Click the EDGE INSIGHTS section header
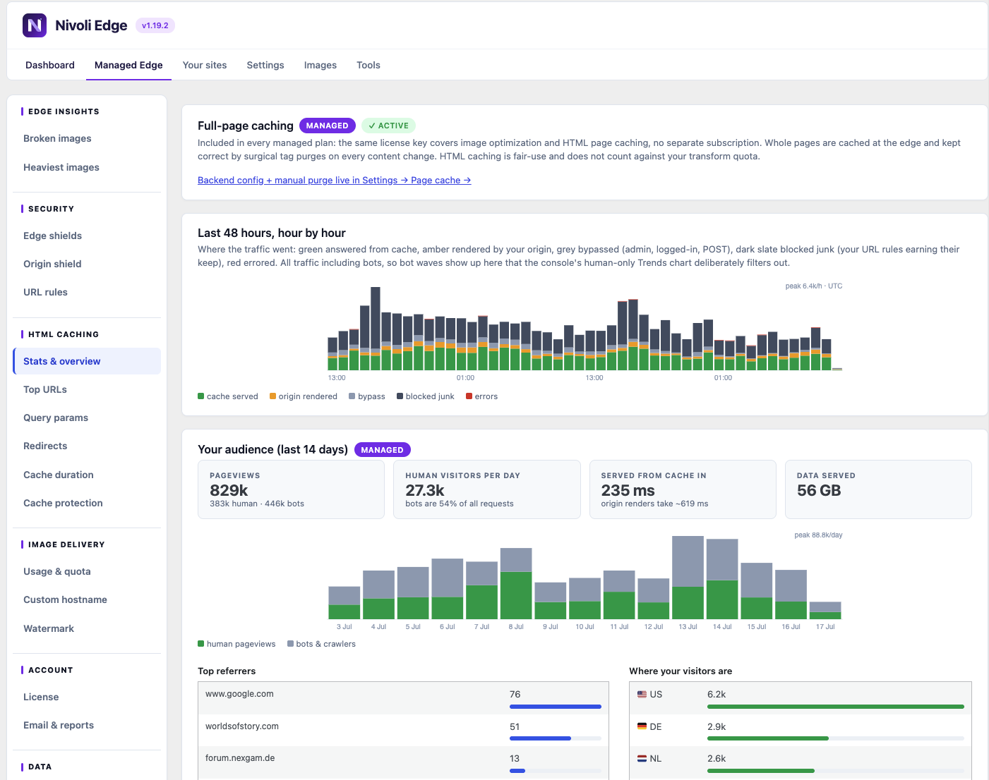Viewport: 989px width, 780px height. [x=64, y=111]
